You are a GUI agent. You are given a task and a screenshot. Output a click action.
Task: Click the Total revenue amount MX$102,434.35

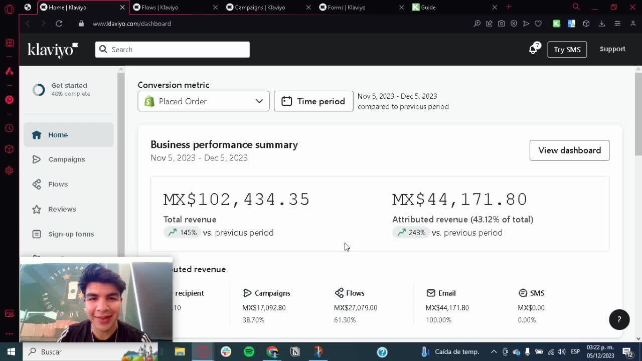point(237,200)
